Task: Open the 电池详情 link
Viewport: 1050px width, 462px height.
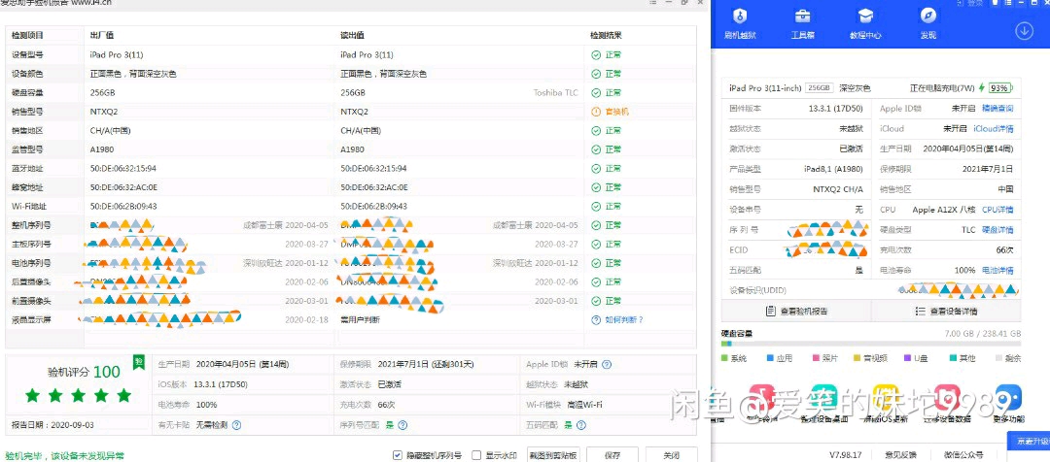Action: [997, 270]
